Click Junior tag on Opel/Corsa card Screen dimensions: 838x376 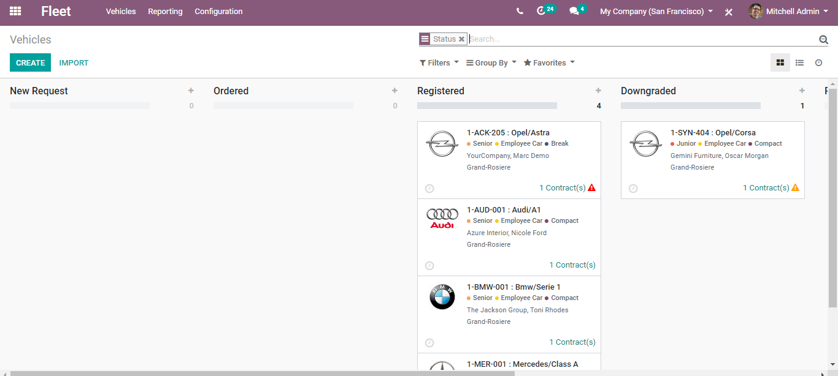[x=683, y=143]
